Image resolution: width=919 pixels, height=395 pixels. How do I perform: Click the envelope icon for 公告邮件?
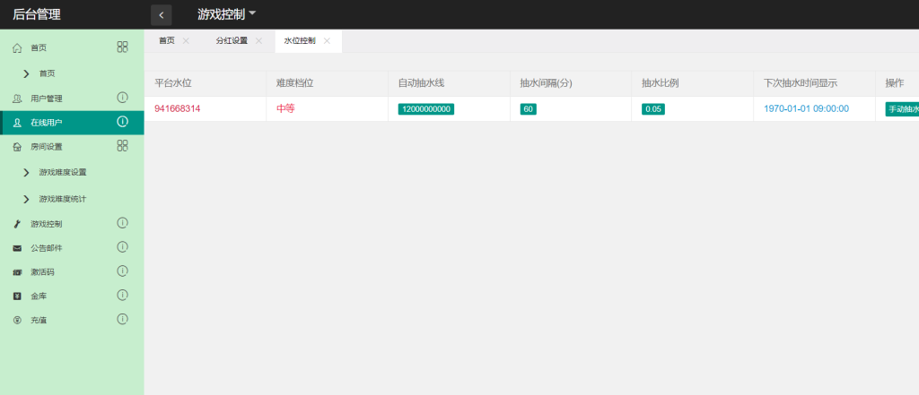coord(17,248)
